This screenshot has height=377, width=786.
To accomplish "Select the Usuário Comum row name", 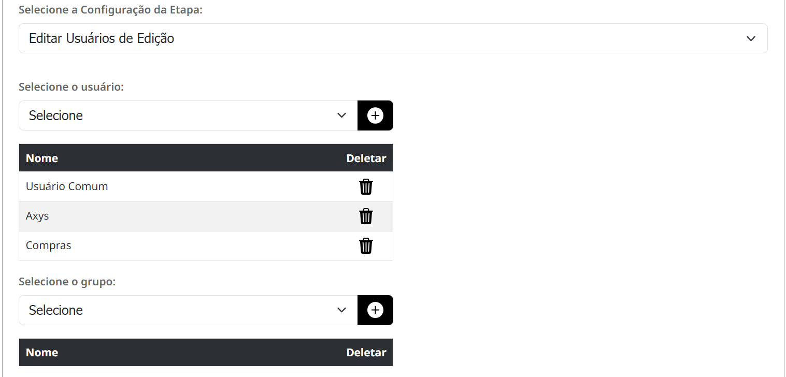I will 67,186.
